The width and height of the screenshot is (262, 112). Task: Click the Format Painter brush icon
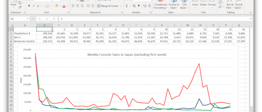[20, 7]
